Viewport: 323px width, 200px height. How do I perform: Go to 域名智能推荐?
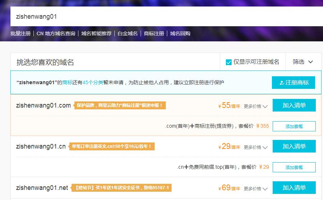[96, 33]
